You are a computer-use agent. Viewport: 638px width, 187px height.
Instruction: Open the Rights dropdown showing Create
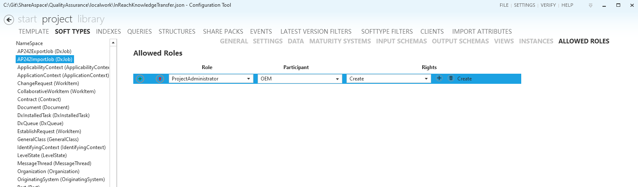point(426,79)
